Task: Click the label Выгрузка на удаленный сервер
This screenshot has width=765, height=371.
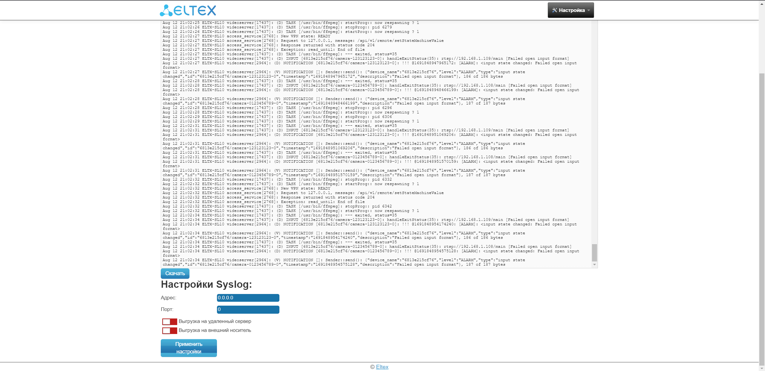Action: click(215, 321)
